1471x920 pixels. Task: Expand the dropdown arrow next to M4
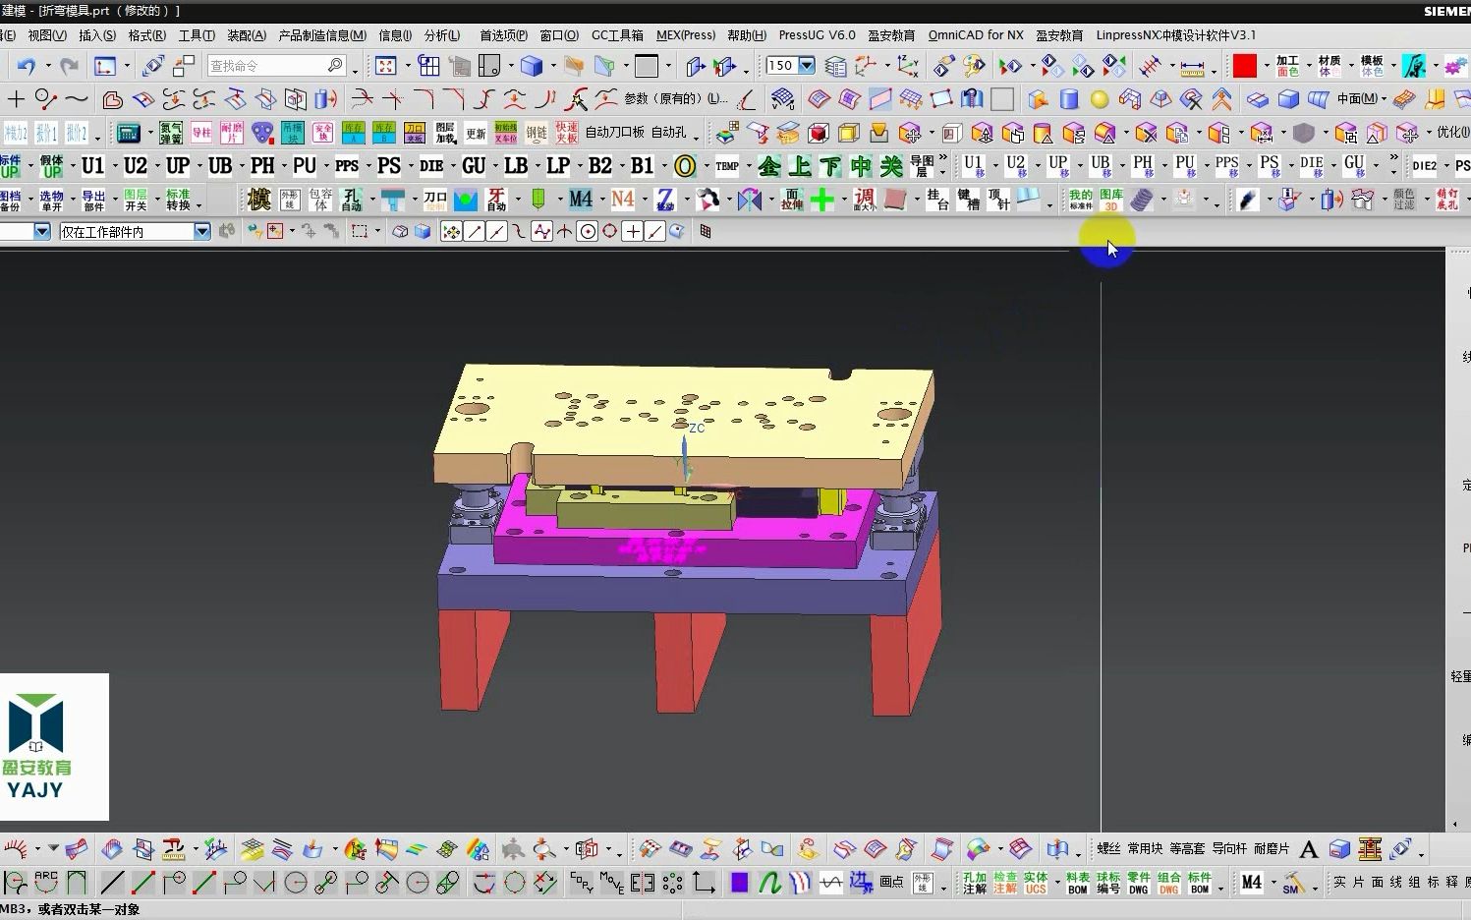point(602,200)
